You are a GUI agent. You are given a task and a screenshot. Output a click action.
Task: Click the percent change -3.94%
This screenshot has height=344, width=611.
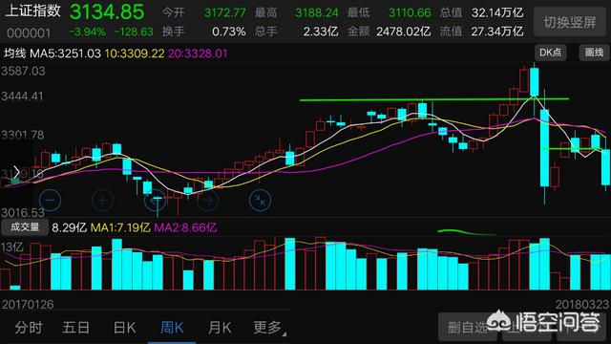88,32
